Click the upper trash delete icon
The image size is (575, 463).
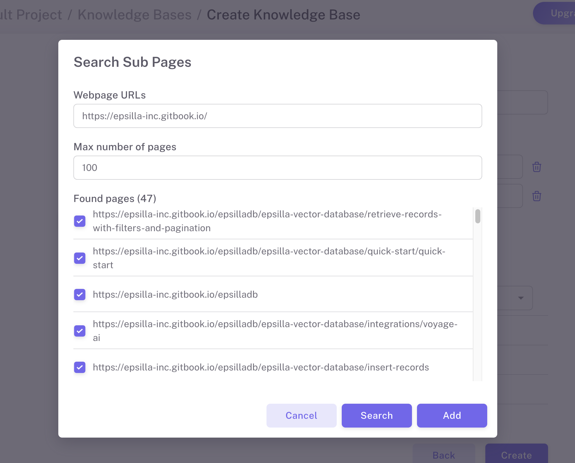[536, 167]
